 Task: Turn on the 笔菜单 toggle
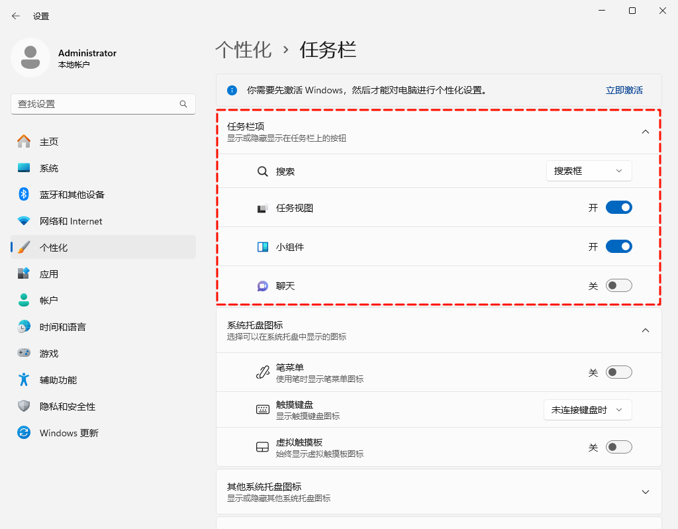tap(618, 372)
